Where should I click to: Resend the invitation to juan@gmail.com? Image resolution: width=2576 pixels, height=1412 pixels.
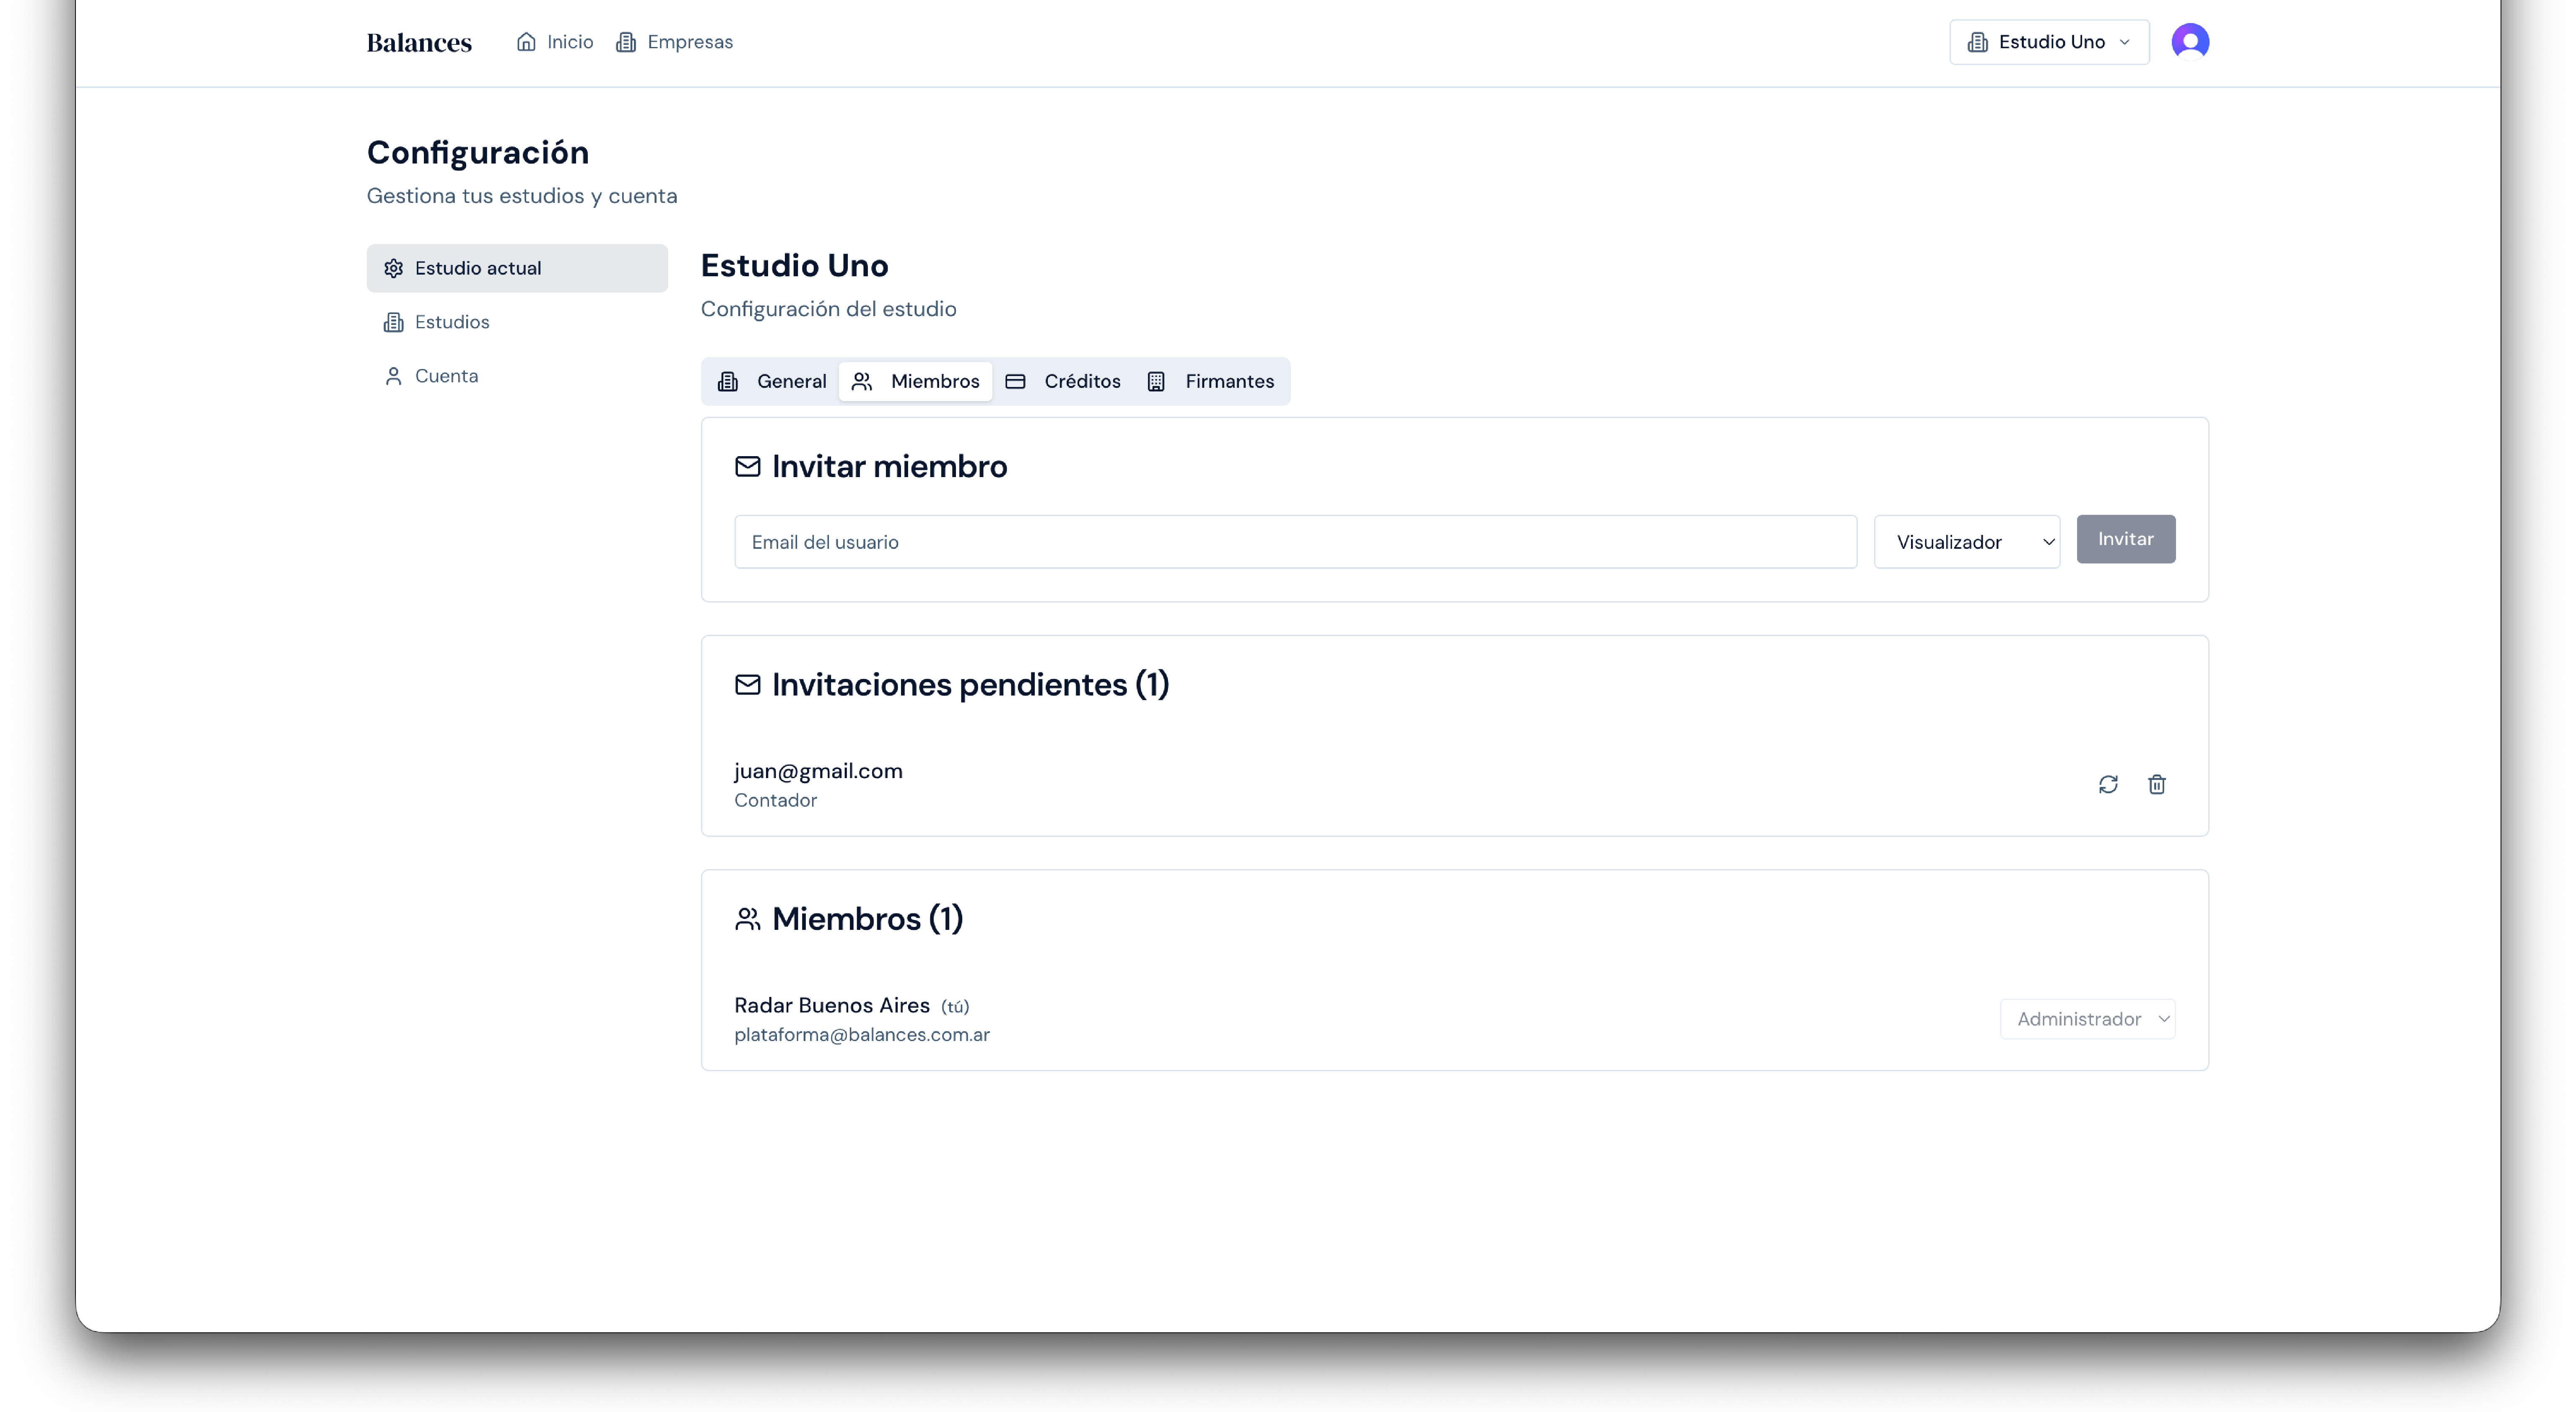coord(2108,785)
